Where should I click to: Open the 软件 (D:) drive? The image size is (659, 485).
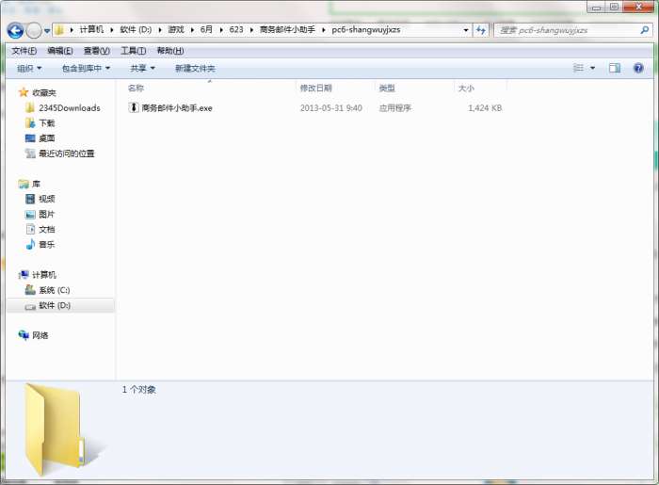[55, 305]
